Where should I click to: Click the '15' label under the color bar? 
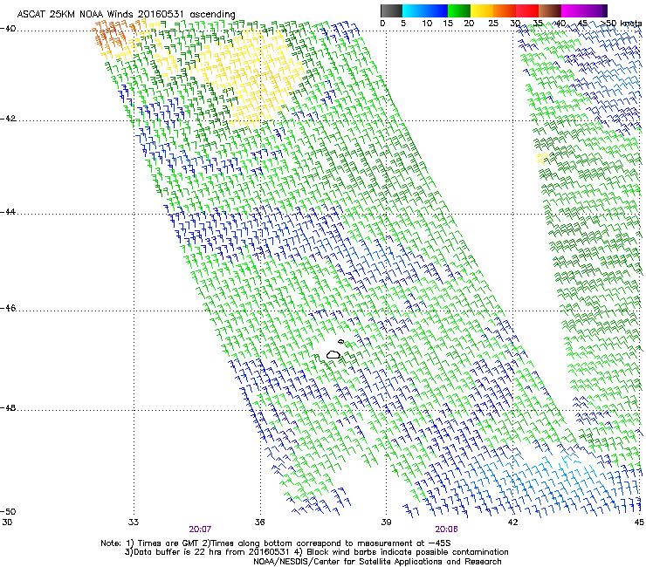(448, 24)
